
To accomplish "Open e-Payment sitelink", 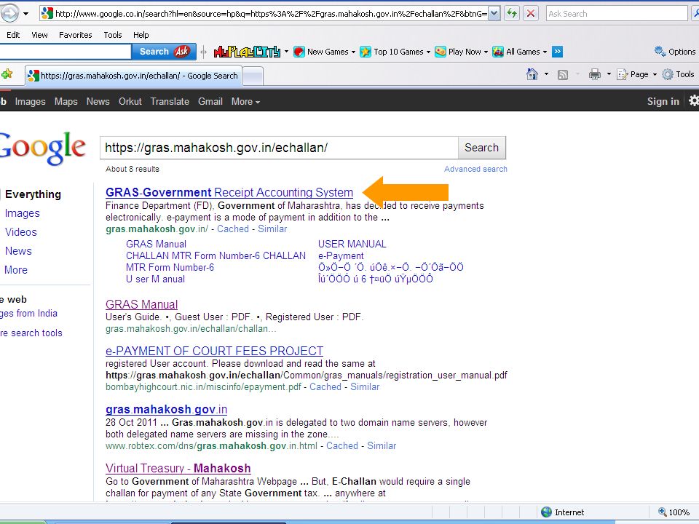I will (341, 255).
